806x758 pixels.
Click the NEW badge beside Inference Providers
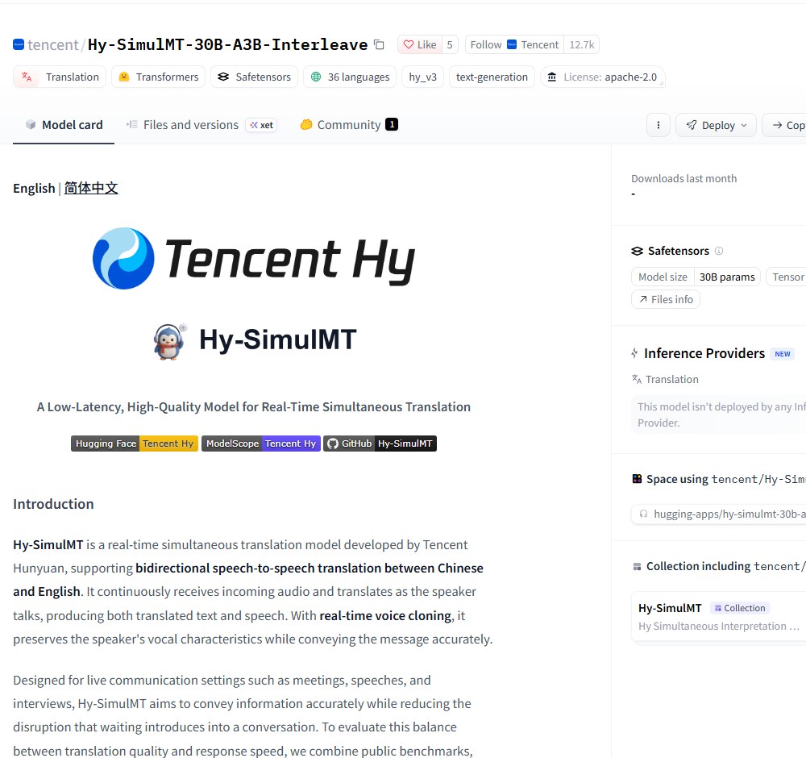tap(782, 354)
